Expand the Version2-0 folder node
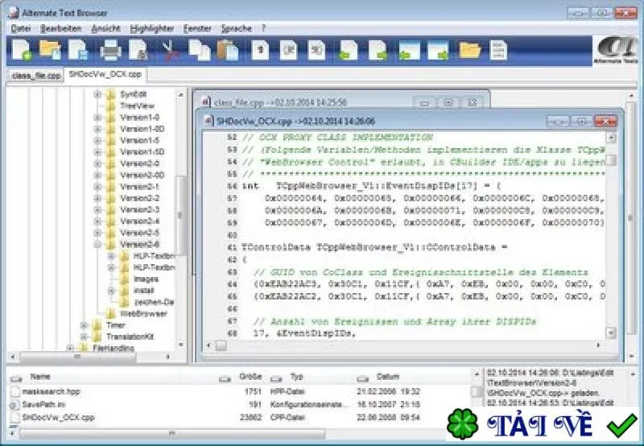The width and height of the screenshot is (644, 446). tap(97, 163)
